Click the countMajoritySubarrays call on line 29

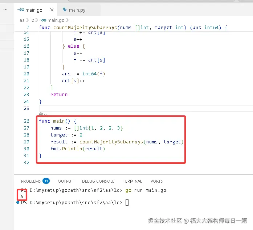pyautogui.click(x=131, y=142)
